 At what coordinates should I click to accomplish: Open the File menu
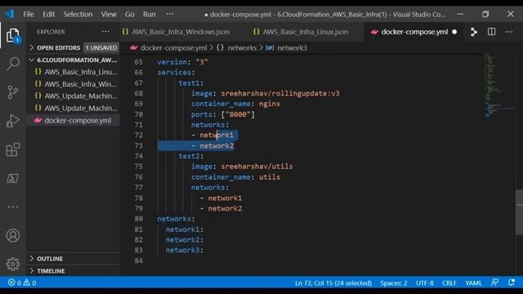(29, 14)
